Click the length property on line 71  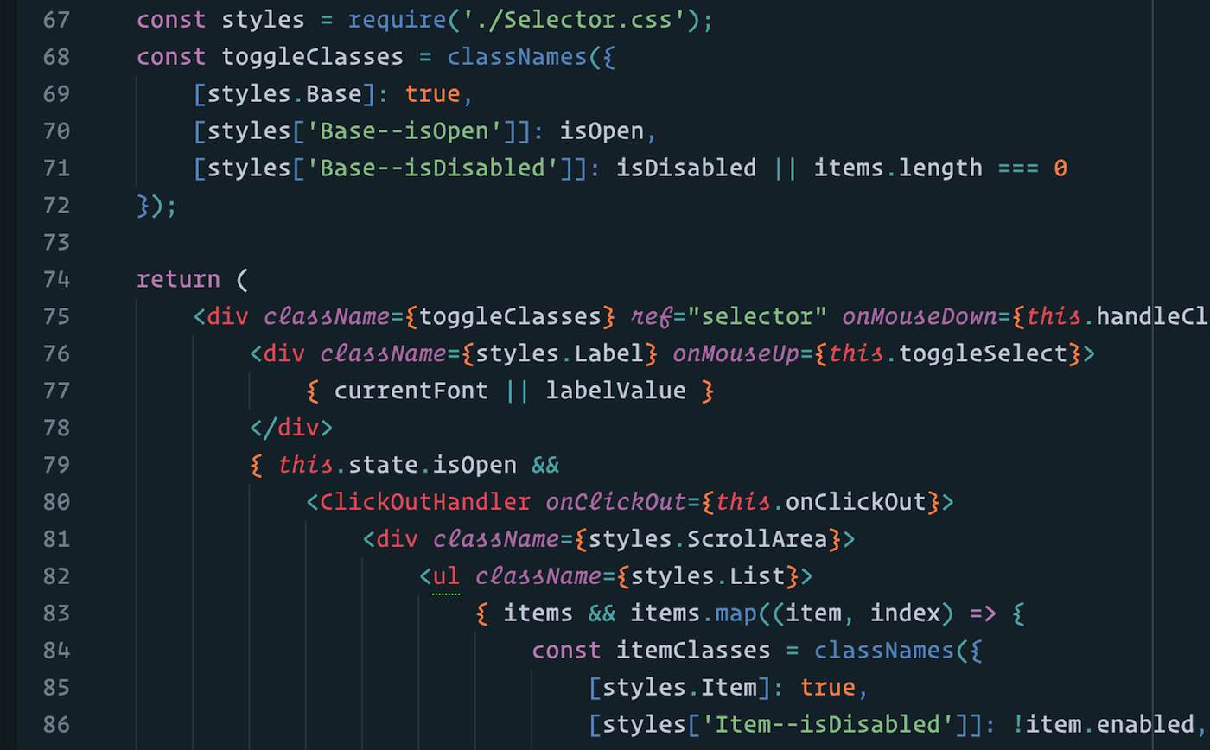point(940,168)
